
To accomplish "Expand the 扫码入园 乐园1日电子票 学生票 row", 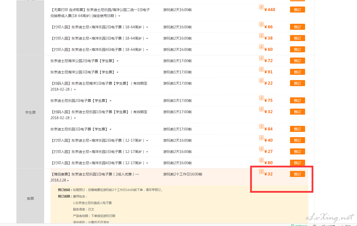I will point(75,118).
